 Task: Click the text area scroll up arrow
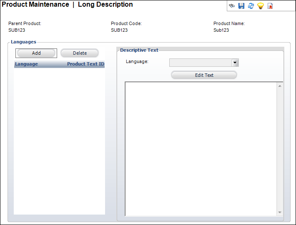tap(280, 86)
